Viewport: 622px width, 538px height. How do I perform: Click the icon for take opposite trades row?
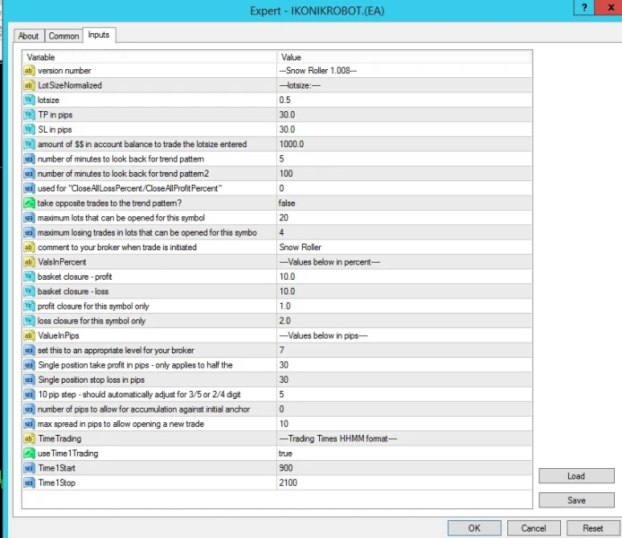[x=29, y=203]
